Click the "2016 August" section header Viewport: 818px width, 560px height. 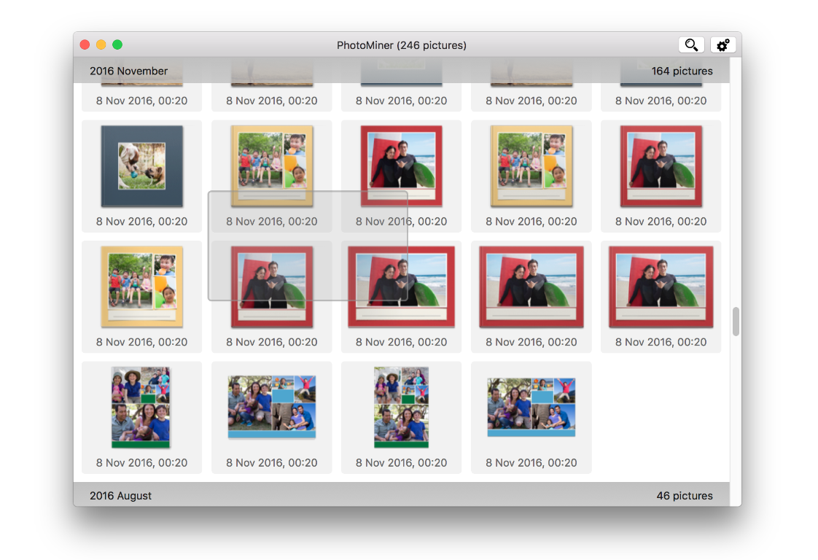point(120,496)
